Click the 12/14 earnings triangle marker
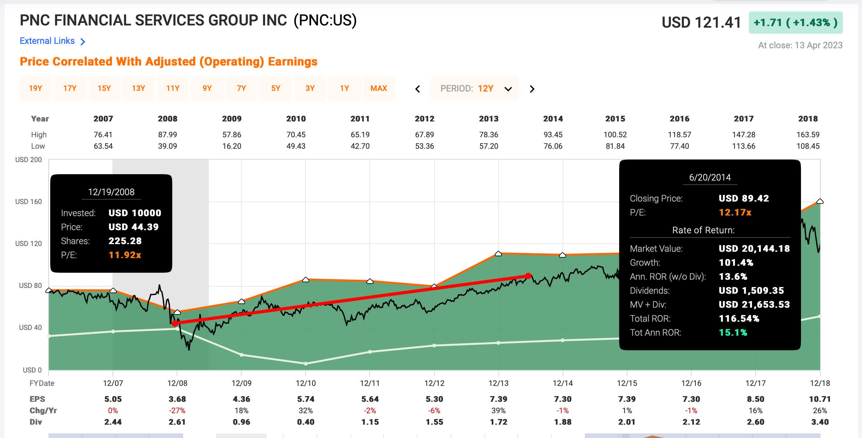Viewport: 862px width, 438px height. coord(563,255)
